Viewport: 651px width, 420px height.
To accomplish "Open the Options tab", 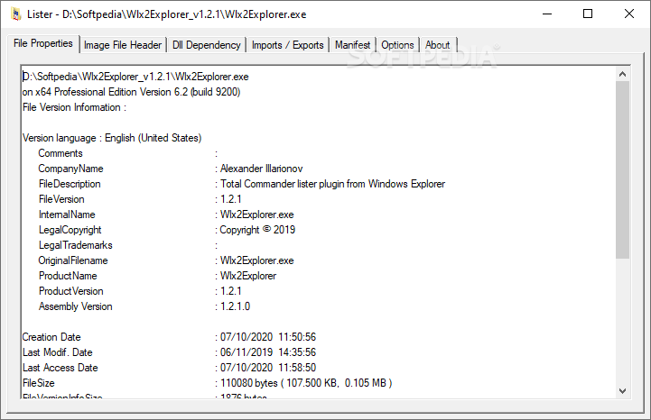I will (x=398, y=45).
